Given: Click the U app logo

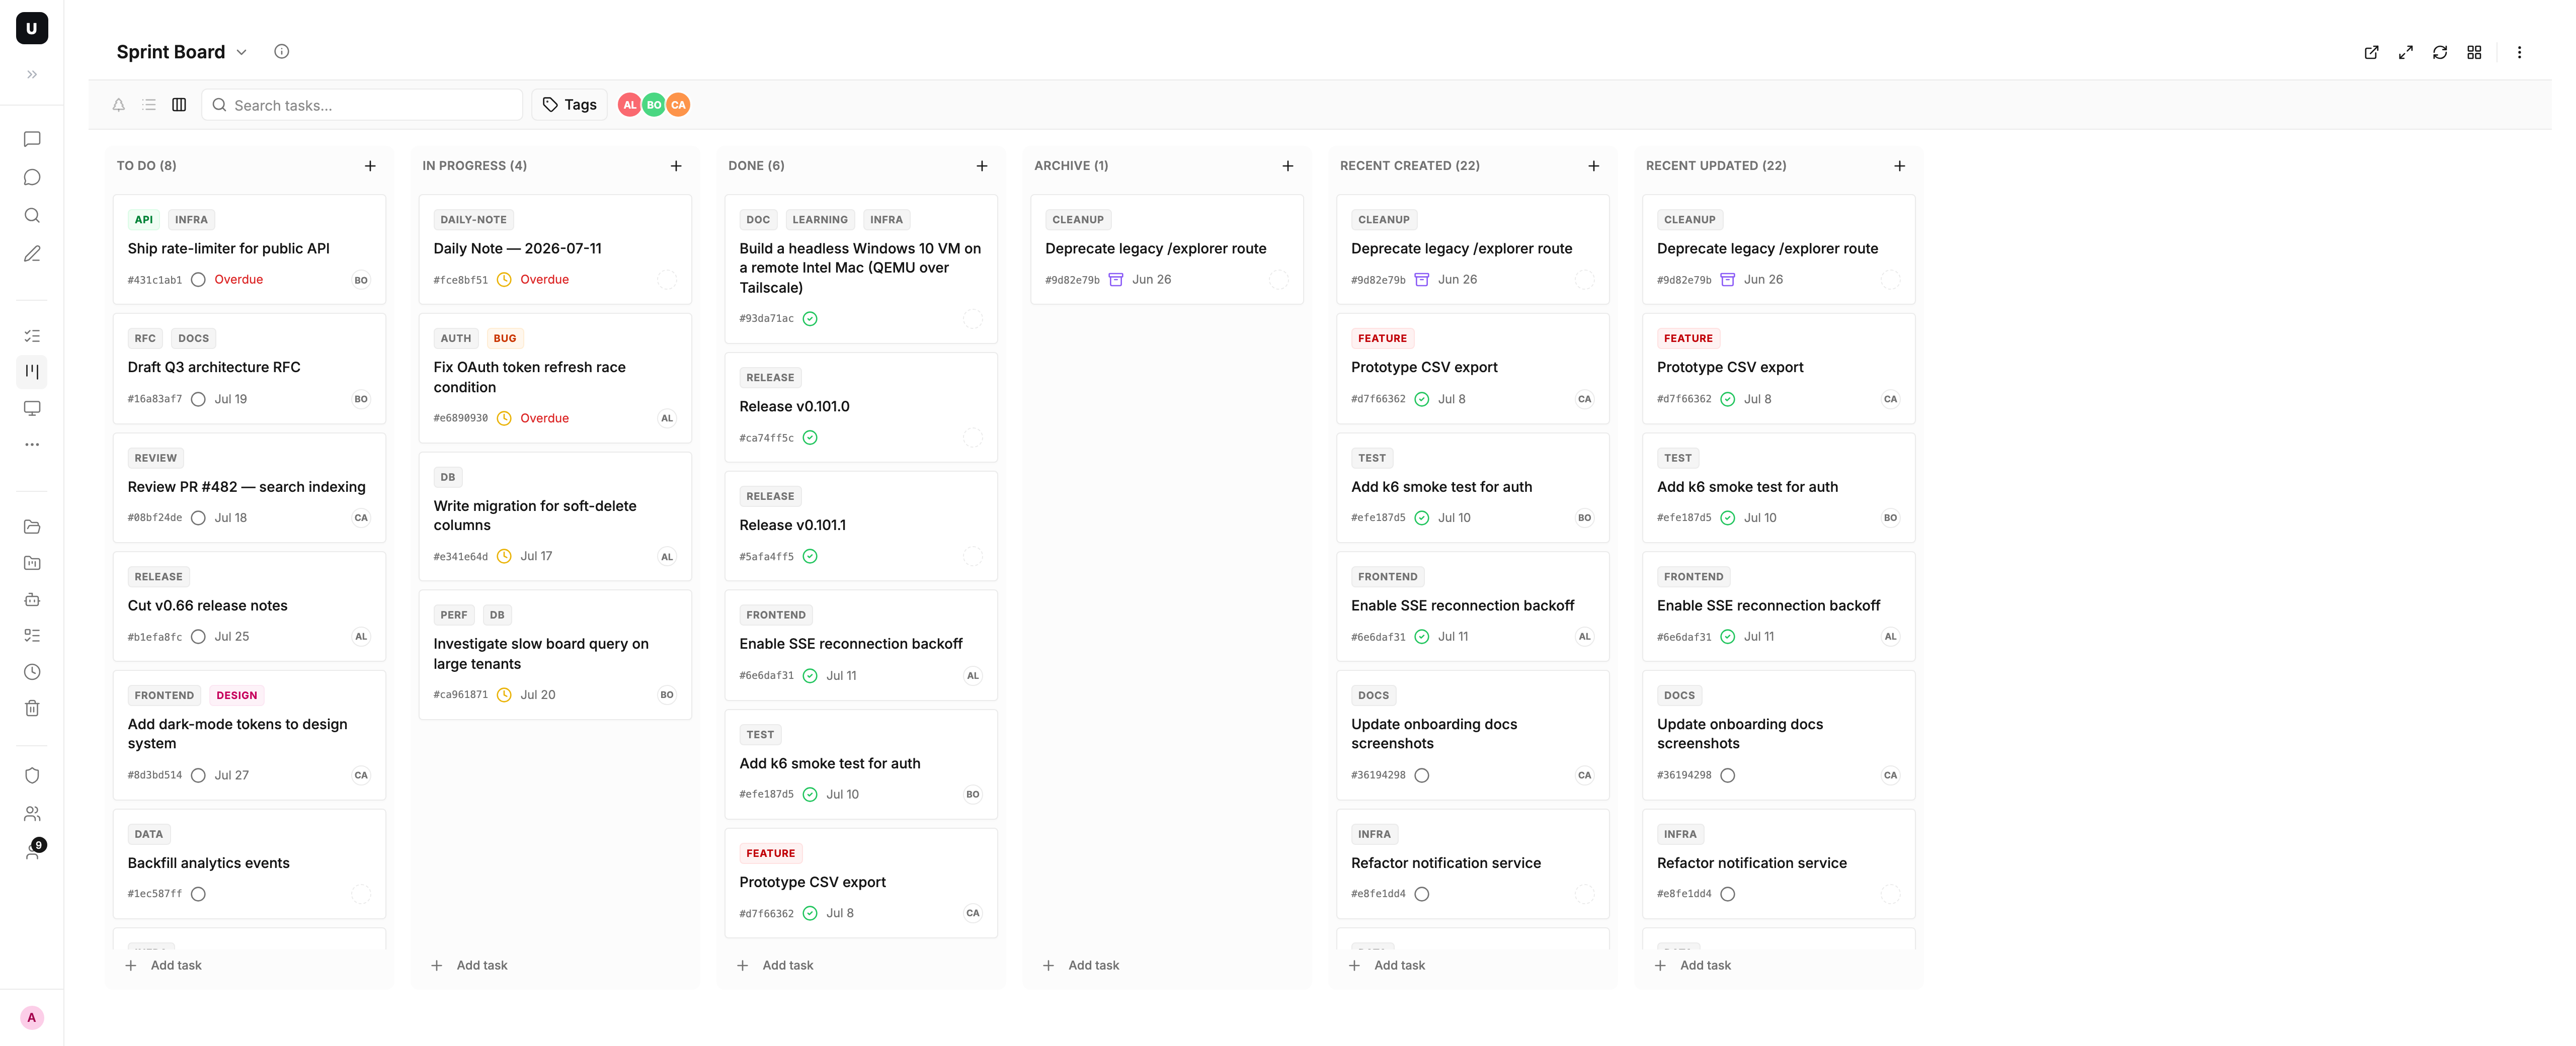Looking at the screenshot, I should pyautogui.click(x=32, y=28).
